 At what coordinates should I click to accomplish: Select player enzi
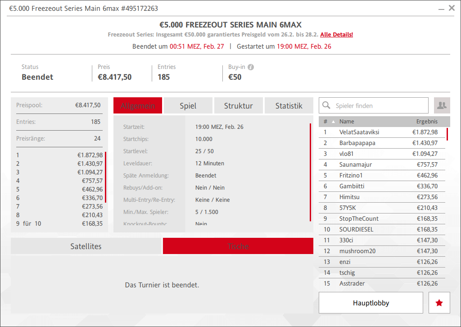[382, 262]
